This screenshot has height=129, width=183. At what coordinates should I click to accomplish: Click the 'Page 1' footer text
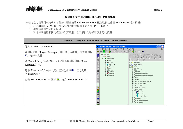pyautogui.click(x=151, y=121)
